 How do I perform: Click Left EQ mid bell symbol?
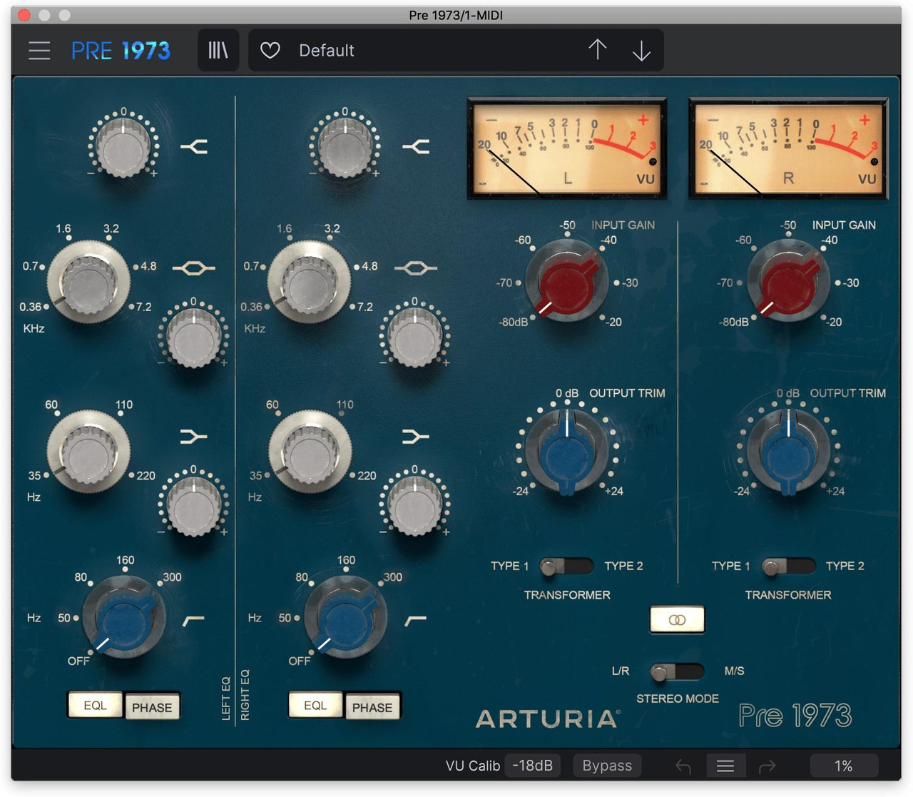[193, 268]
